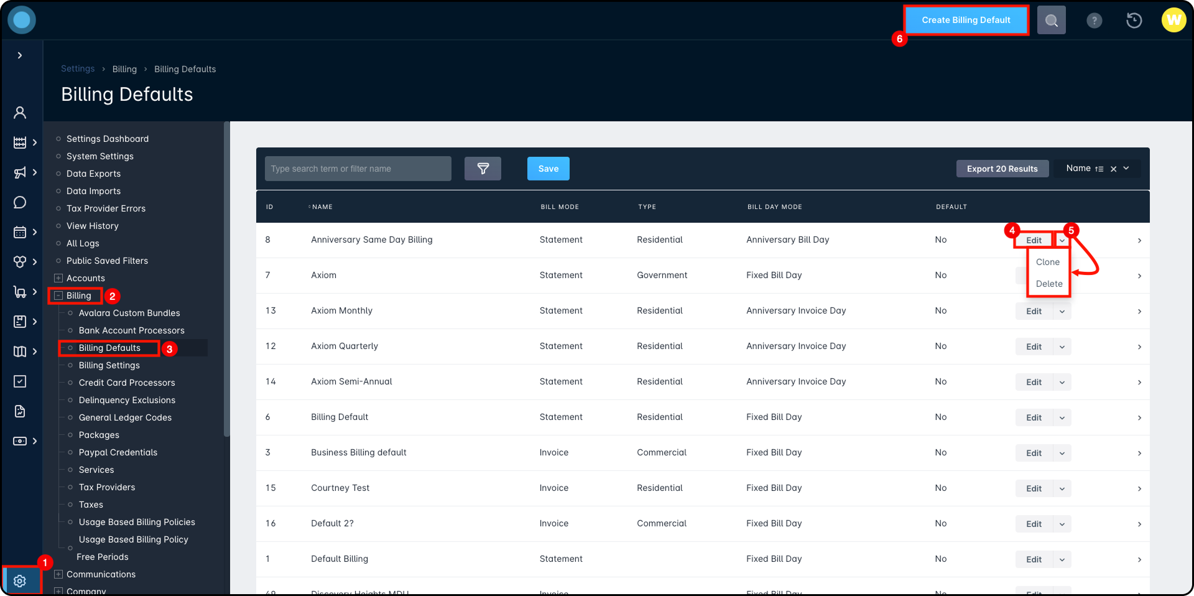The image size is (1194, 596).
Task: Sort table by NAME column header
Action: tap(322, 207)
